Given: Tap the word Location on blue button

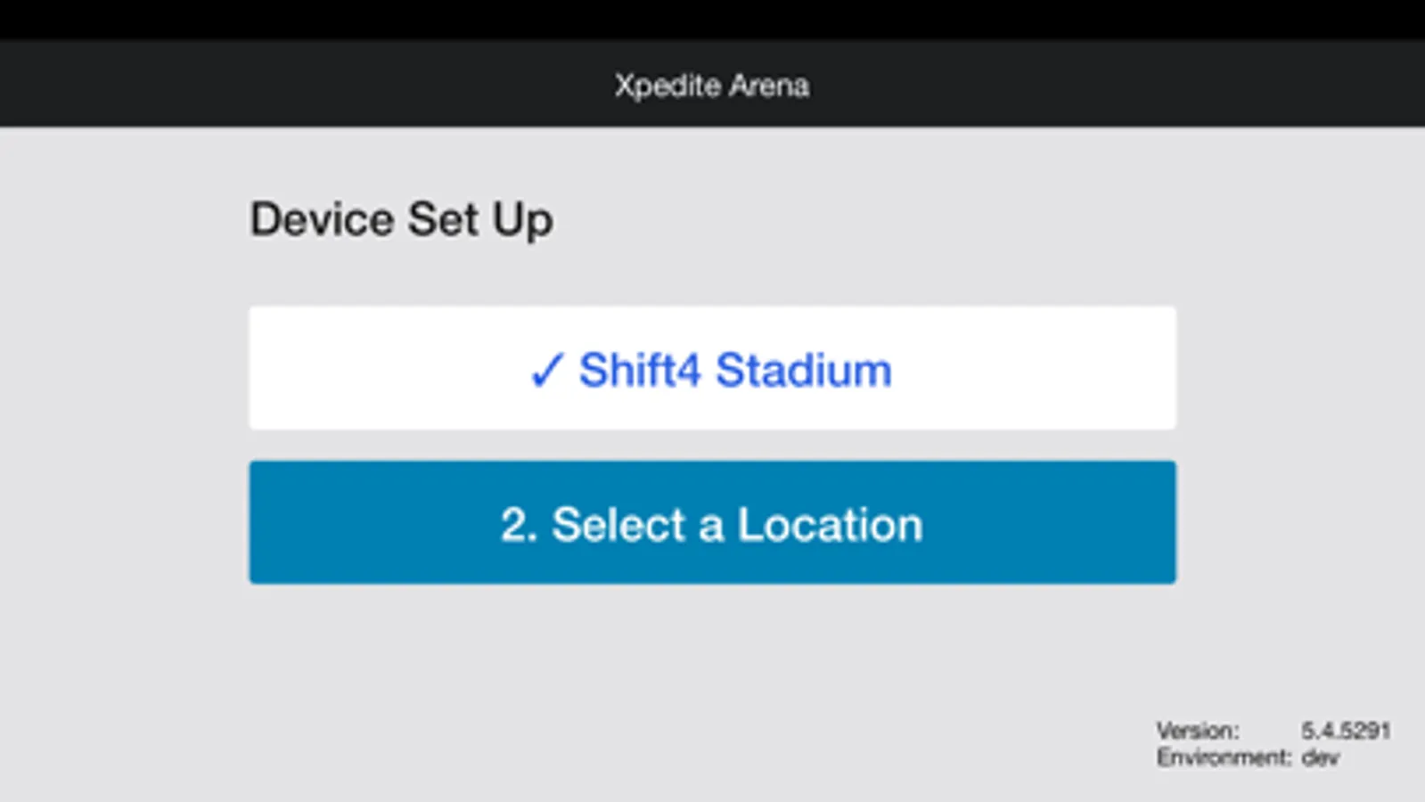Looking at the screenshot, I should (830, 525).
